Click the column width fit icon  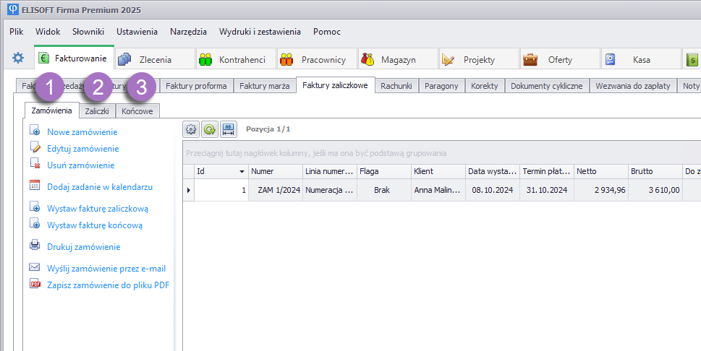tap(229, 129)
